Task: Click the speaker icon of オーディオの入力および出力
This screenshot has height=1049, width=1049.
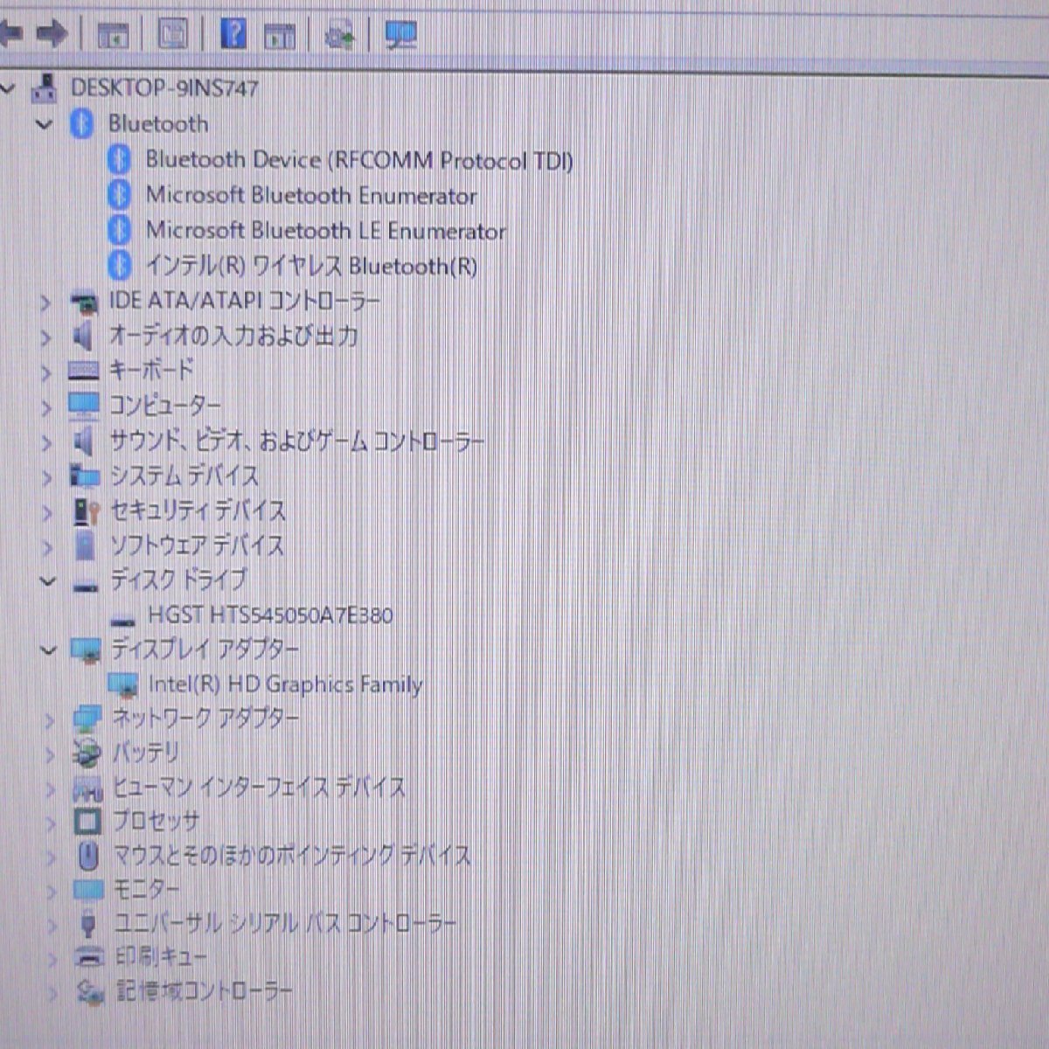Action: click(83, 336)
